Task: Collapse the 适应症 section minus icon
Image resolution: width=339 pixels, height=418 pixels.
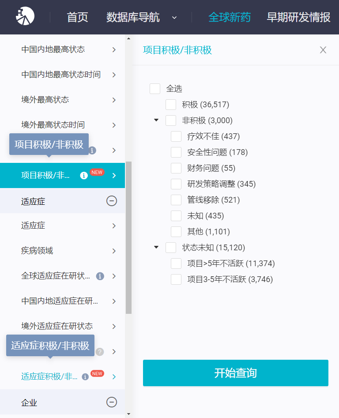Action: click(x=112, y=201)
